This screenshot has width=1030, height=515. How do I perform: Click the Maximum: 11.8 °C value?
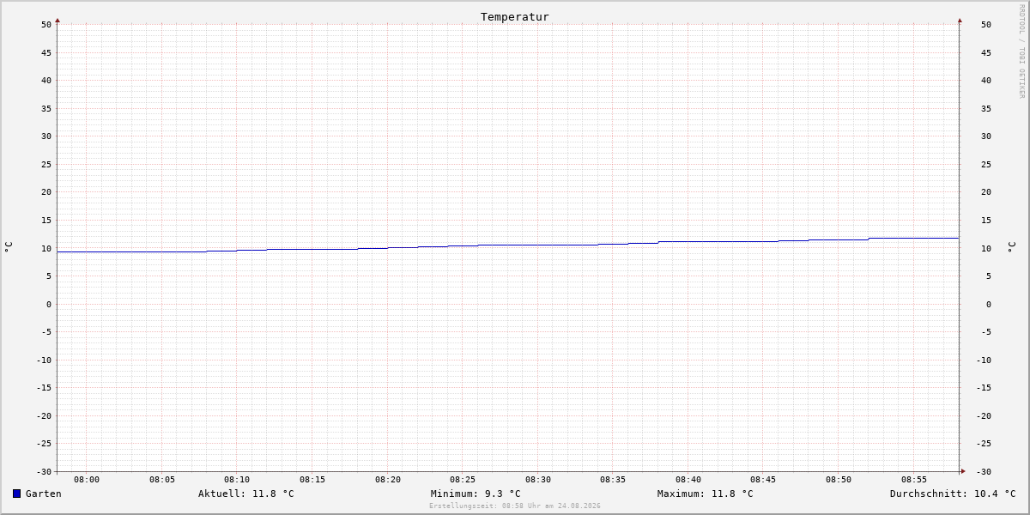[706, 494]
